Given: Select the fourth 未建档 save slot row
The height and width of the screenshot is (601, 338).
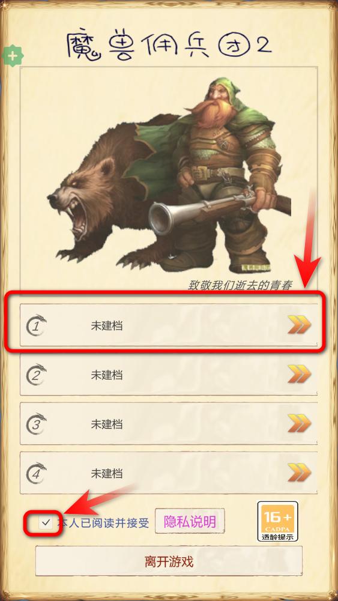Looking at the screenshot, I should click(x=169, y=473).
